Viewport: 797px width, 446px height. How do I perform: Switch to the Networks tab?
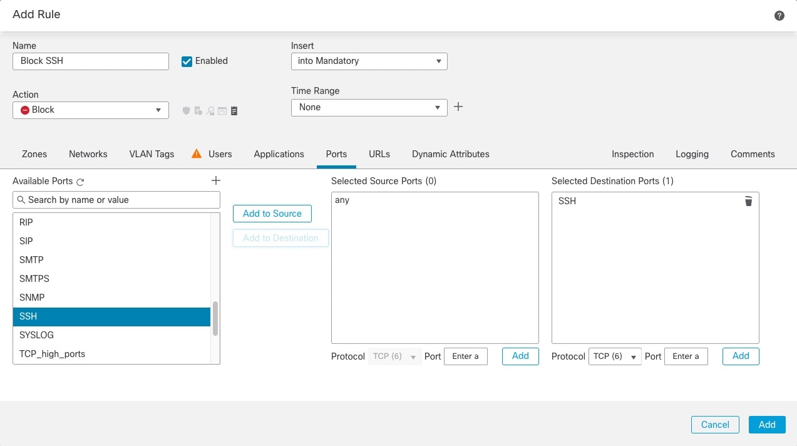(x=88, y=153)
